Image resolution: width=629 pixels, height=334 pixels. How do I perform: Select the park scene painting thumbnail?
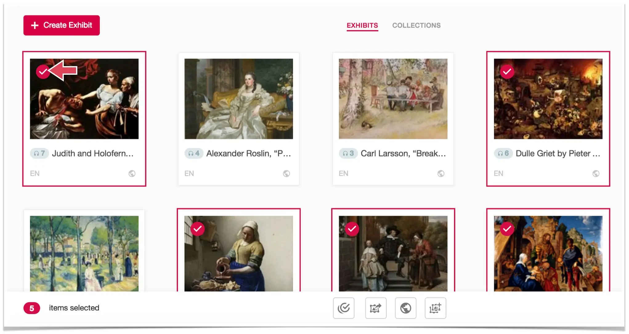[x=84, y=253]
